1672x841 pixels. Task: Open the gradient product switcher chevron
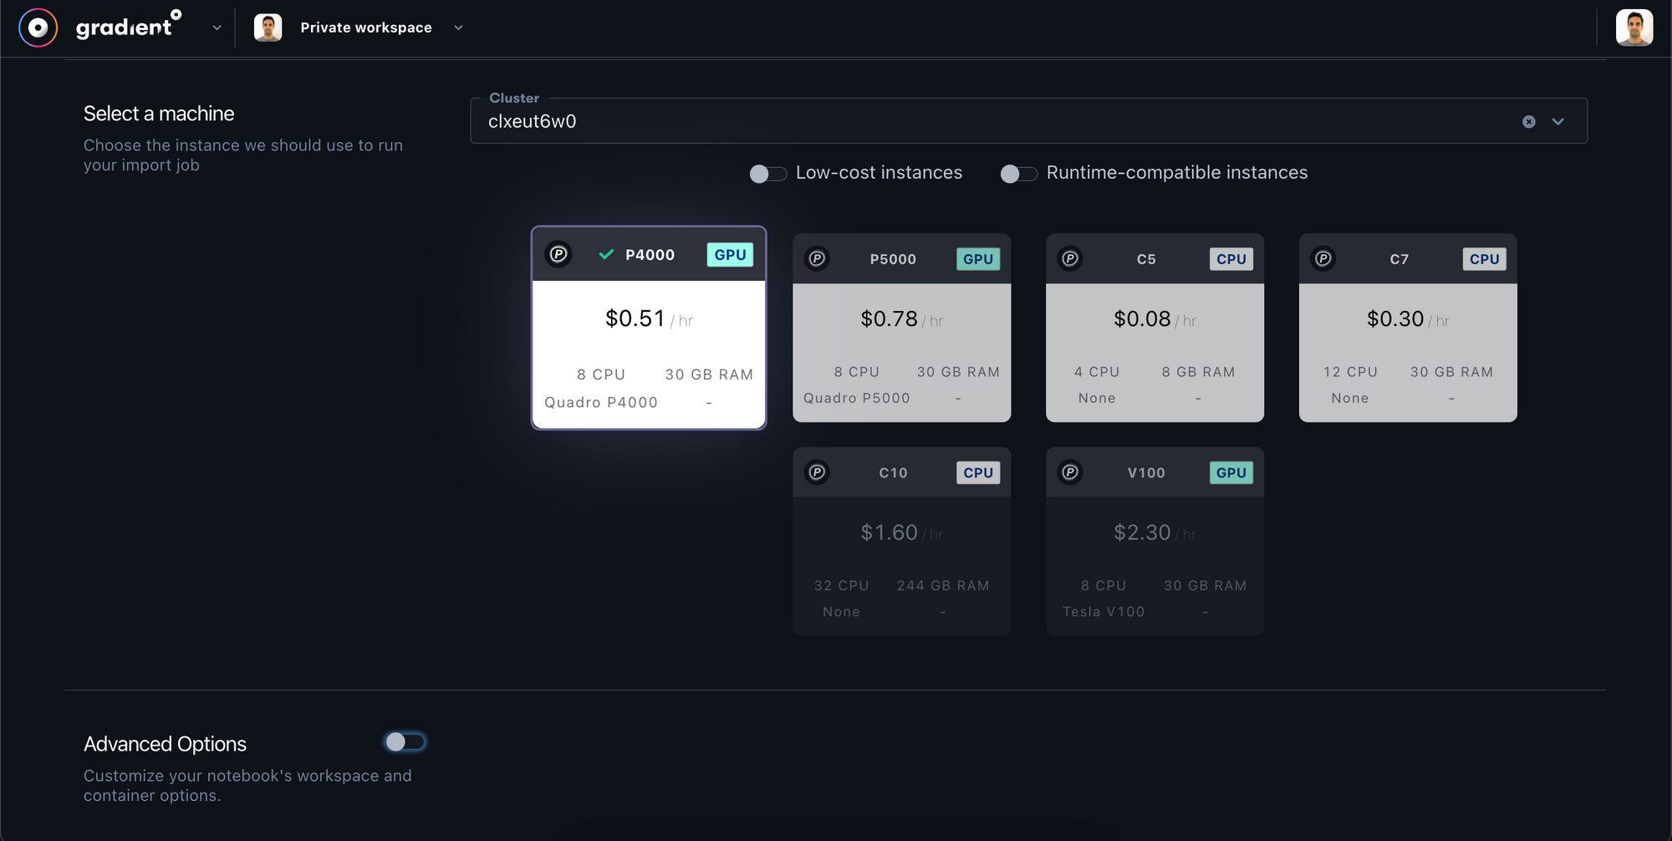pos(217,28)
